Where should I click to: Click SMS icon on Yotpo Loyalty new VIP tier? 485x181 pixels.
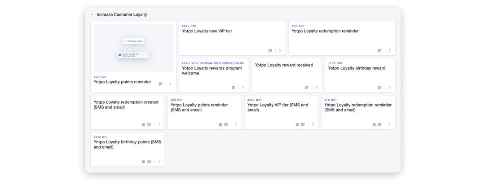[x=270, y=50]
